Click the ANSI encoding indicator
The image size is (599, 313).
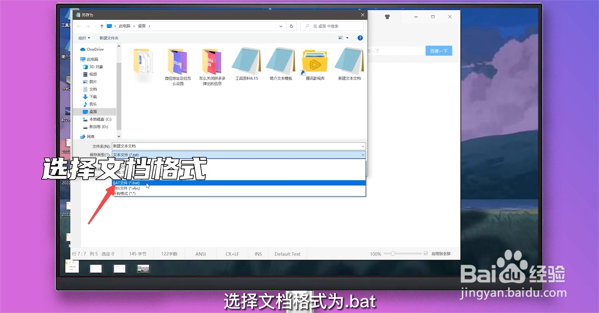pyautogui.click(x=200, y=254)
